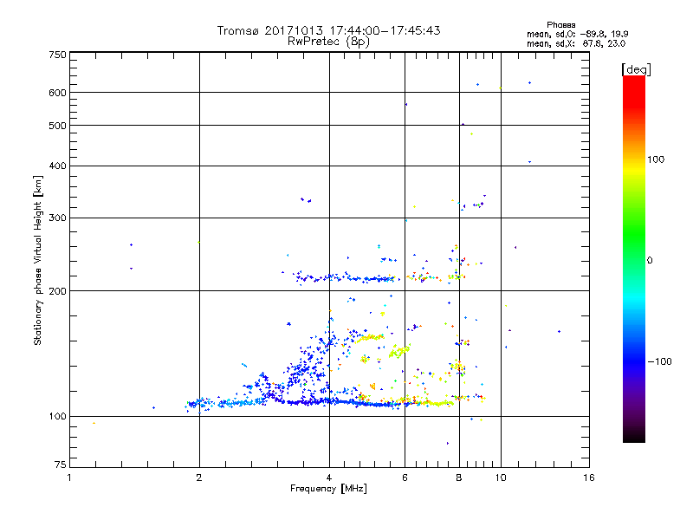Click the x-axis tick label '16'
693x520 pixels.
coord(589,478)
